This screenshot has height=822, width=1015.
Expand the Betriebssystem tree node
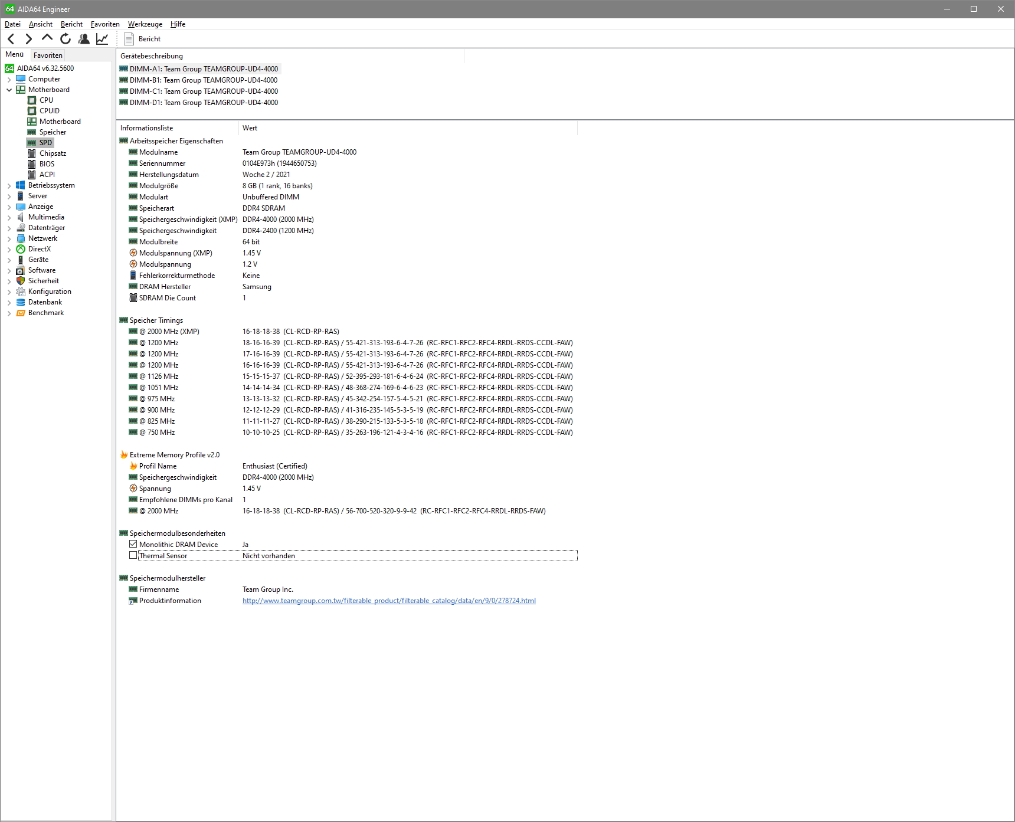click(8, 185)
